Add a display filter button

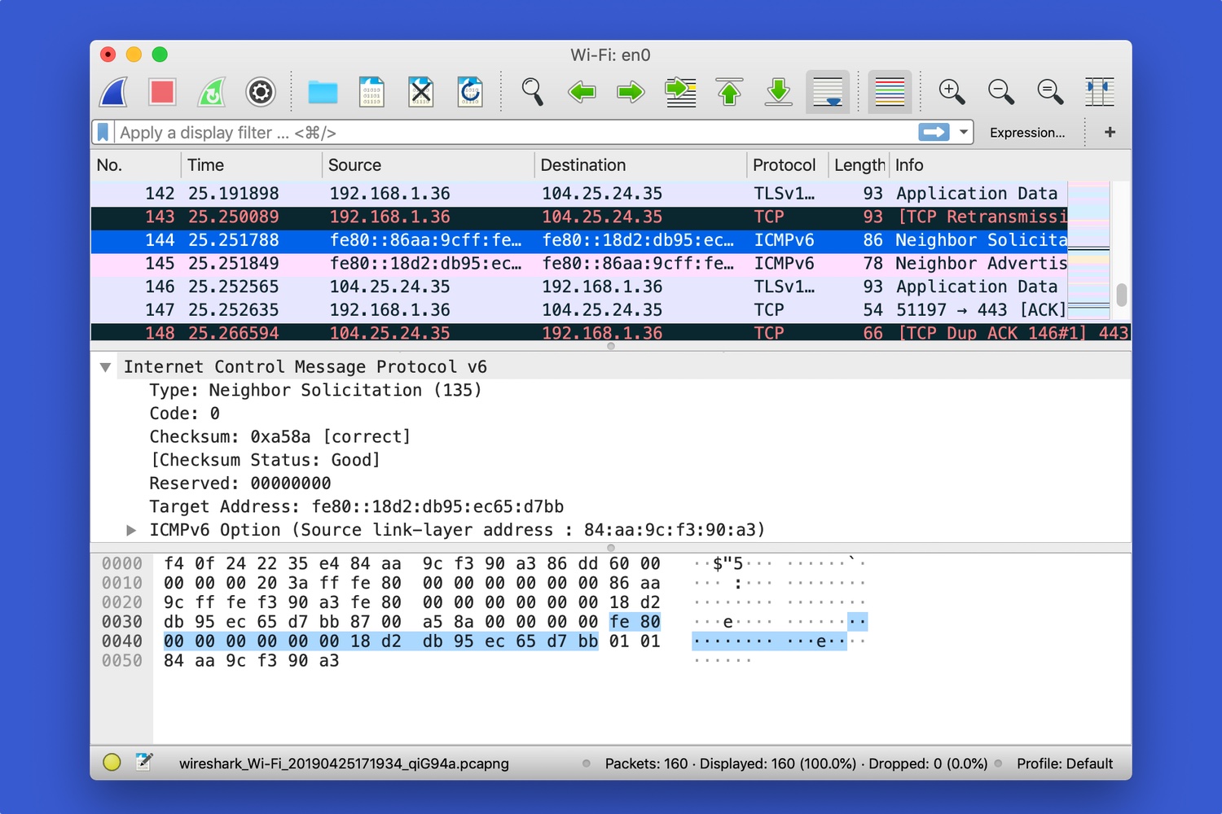(x=1110, y=132)
